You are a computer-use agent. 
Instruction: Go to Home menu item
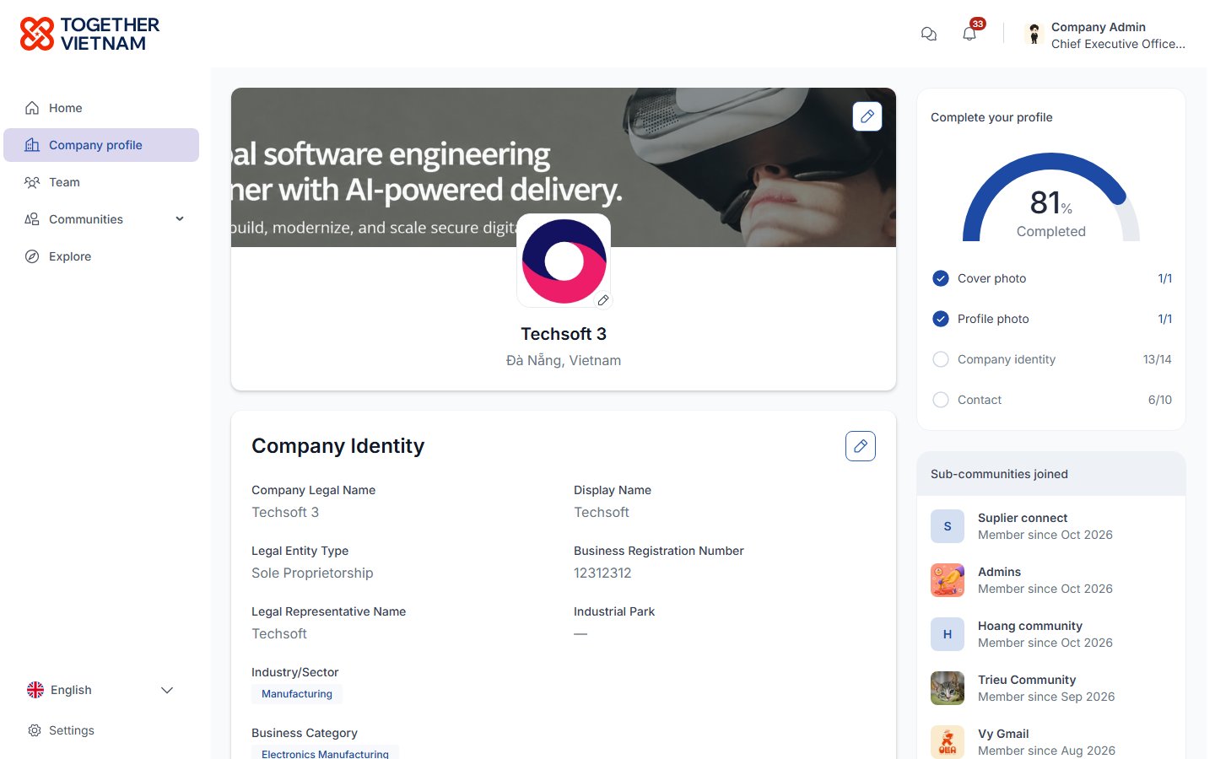[101, 108]
